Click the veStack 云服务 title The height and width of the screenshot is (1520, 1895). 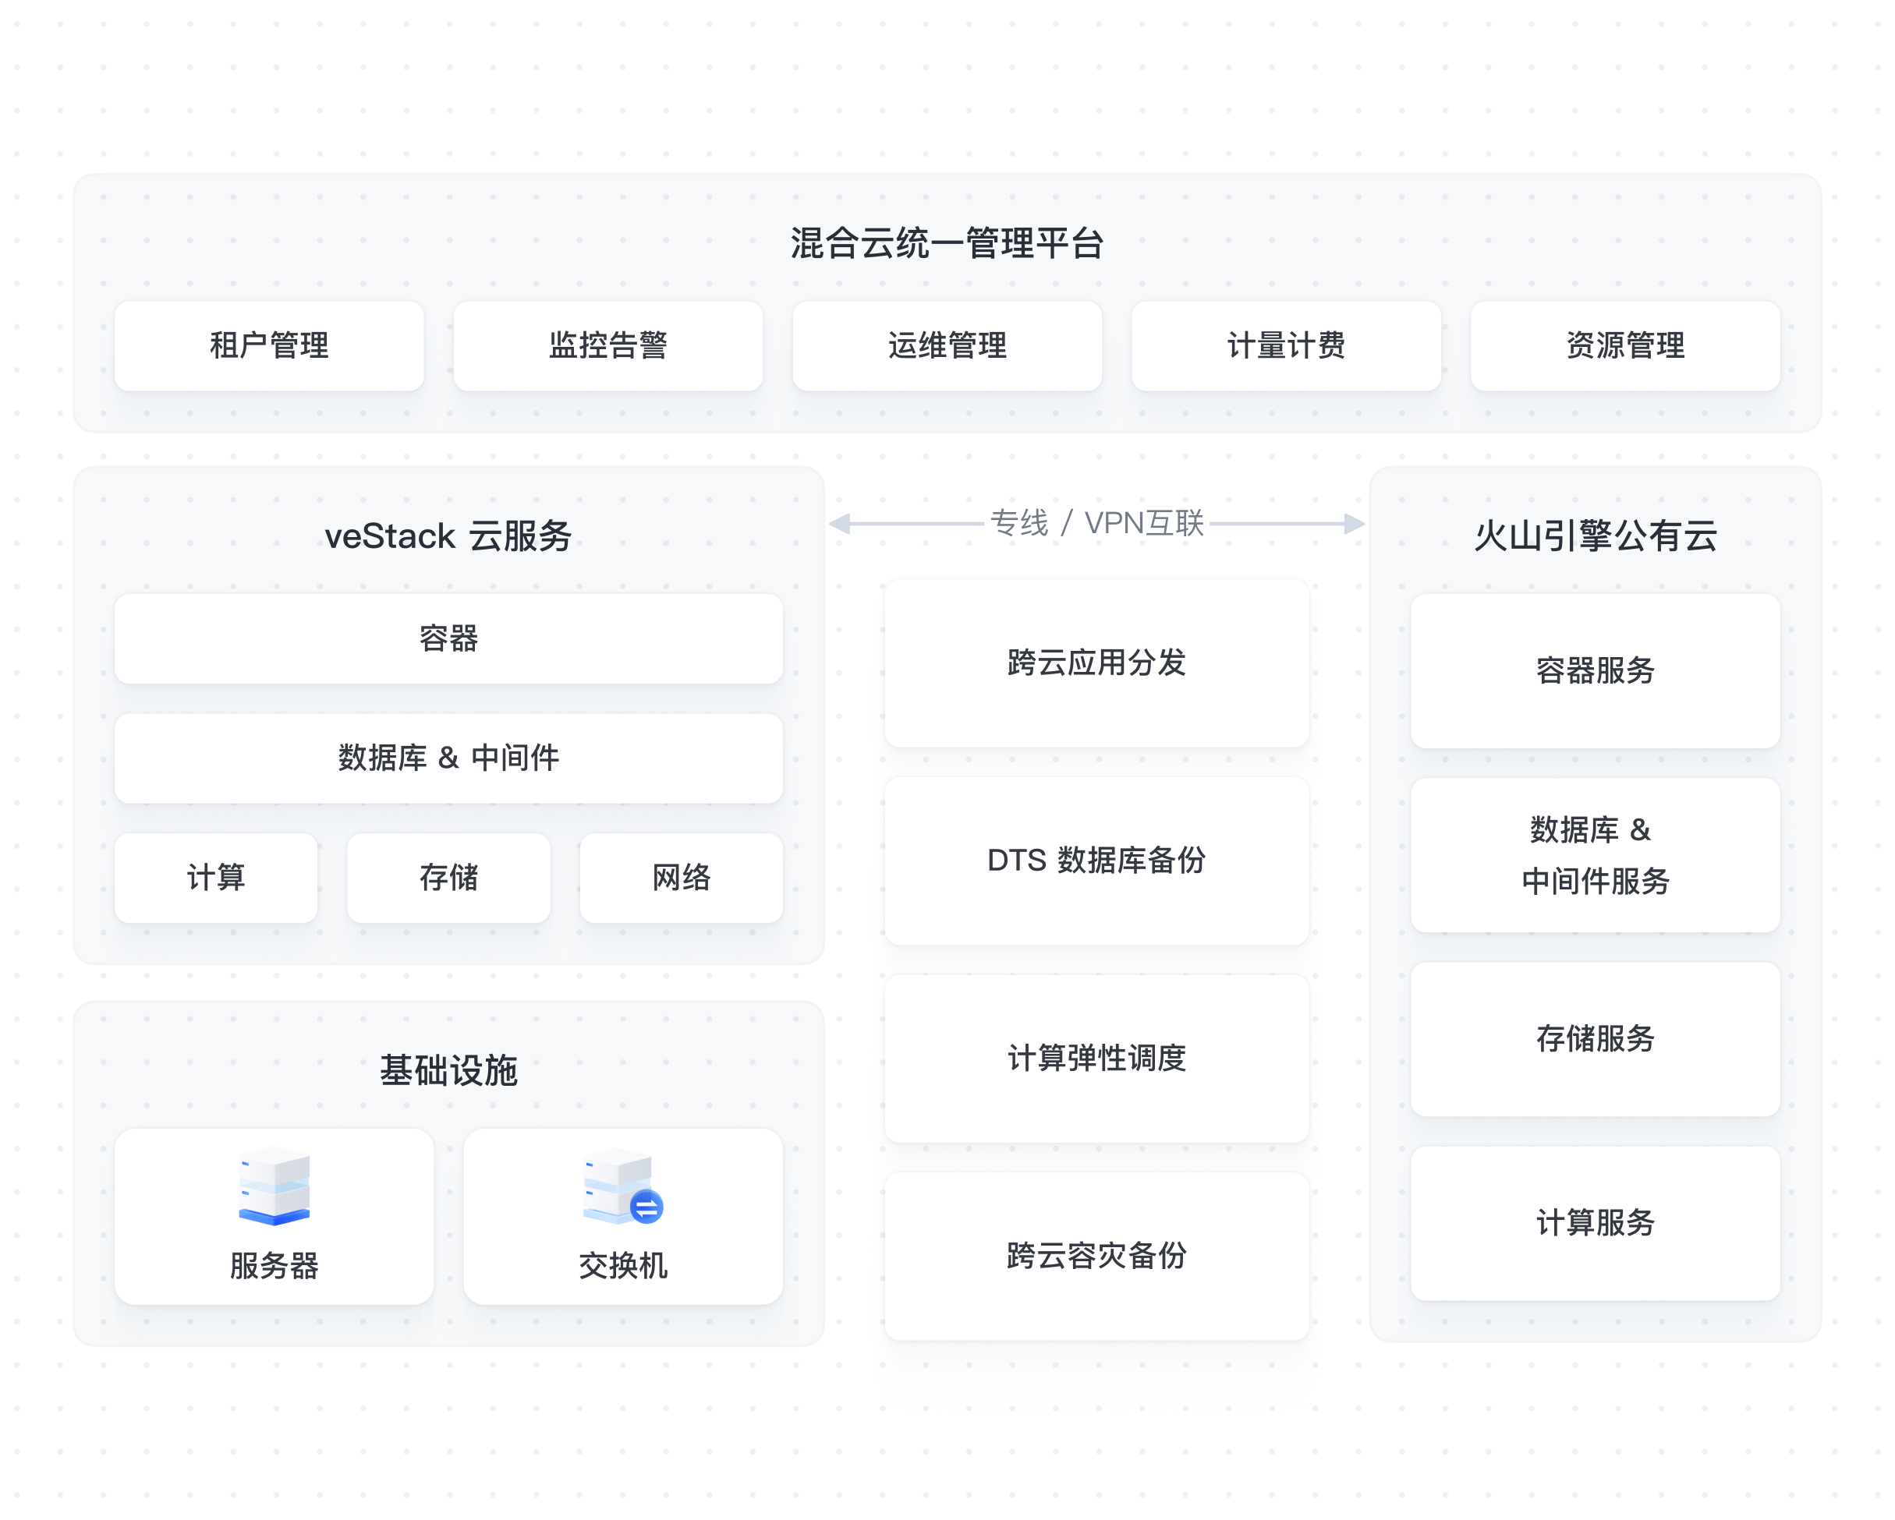point(448,535)
